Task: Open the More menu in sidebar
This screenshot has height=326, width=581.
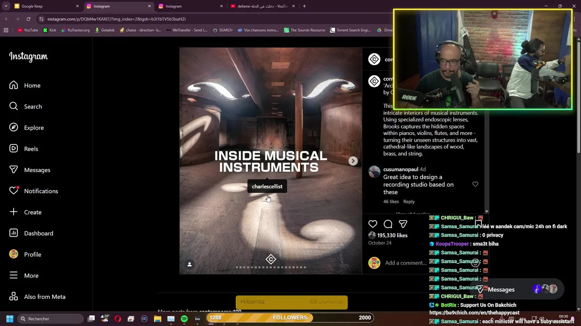Action: click(24, 276)
